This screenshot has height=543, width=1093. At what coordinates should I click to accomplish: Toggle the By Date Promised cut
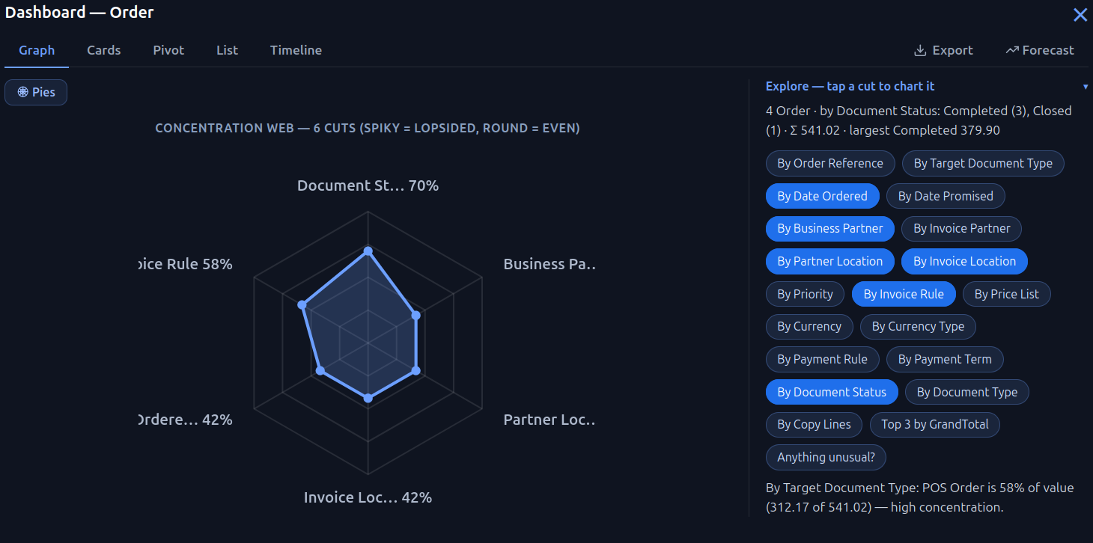click(x=946, y=196)
